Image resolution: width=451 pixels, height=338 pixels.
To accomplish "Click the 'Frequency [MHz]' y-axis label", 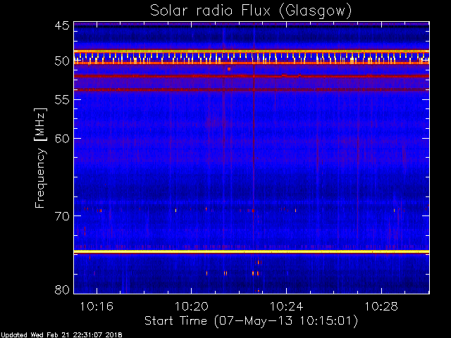I will click(42, 158).
